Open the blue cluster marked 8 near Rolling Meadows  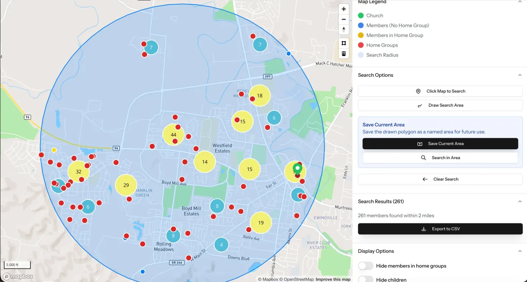[x=173, y=236]
